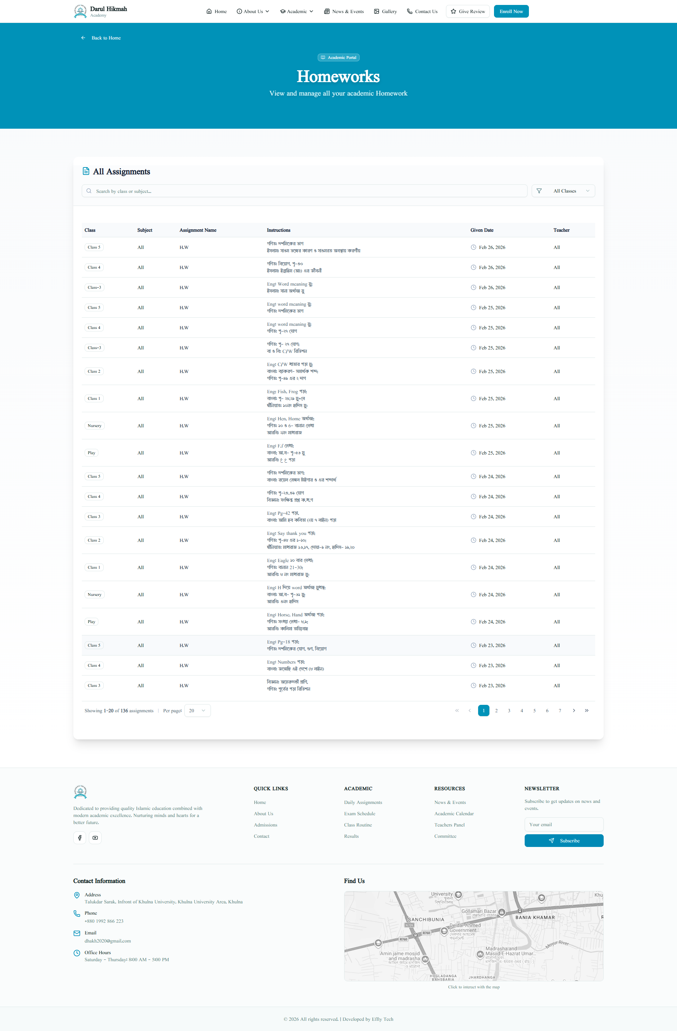Go to pagination page 7
Viewport: 677px width, 1031px height.
(560, 710)
